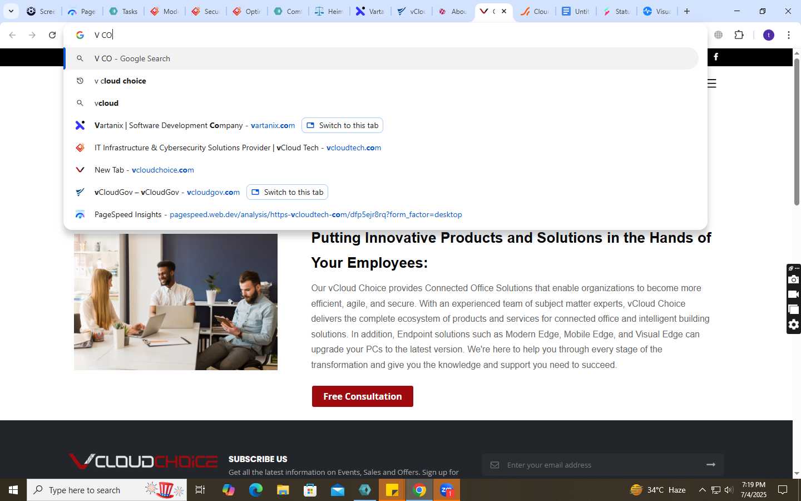Select the Vartanix Software Development Company suggestion
The image size is (801, 501).
pyautogui.click(x=195, y=125)
